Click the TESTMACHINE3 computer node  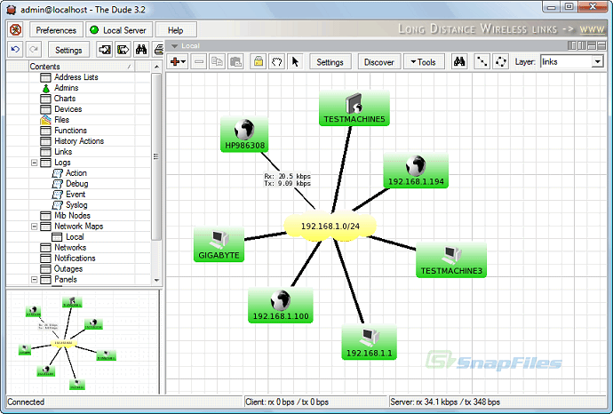[x=451, y=260]
